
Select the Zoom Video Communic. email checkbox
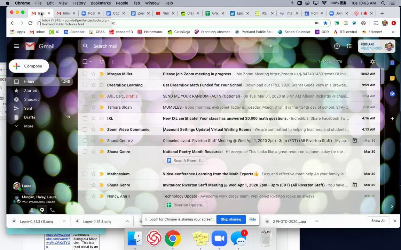click(x=85, y=130)
